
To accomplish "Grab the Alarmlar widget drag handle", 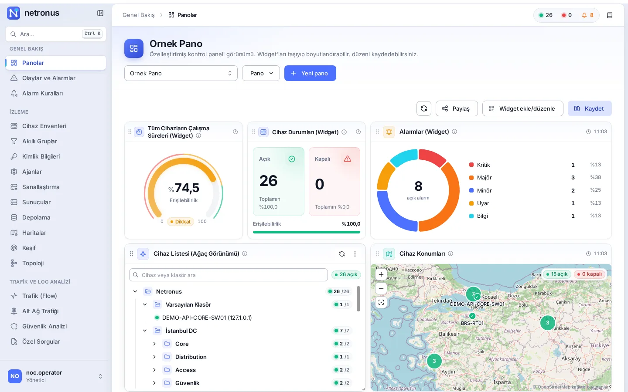I will (x=378, y=132).
